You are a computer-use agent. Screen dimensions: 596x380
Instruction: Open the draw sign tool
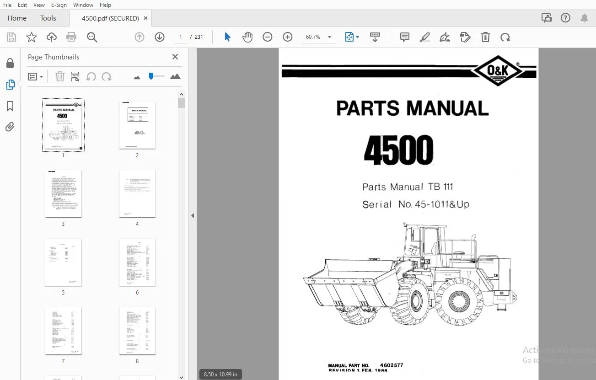pos(445,37)
